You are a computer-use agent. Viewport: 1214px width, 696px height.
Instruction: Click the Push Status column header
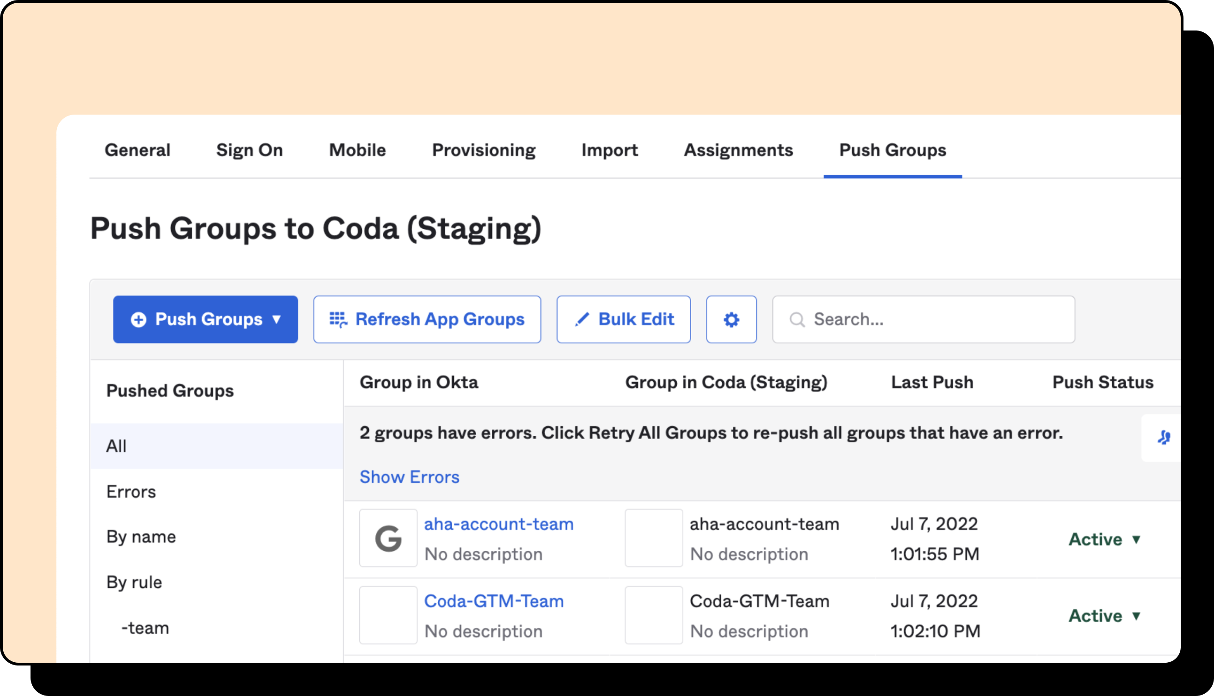point(1103,382)
